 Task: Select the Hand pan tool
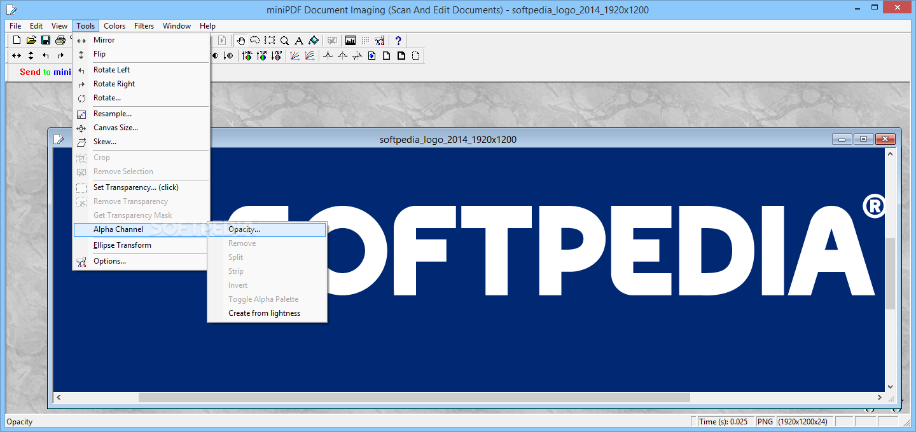[x=241, y=40]
